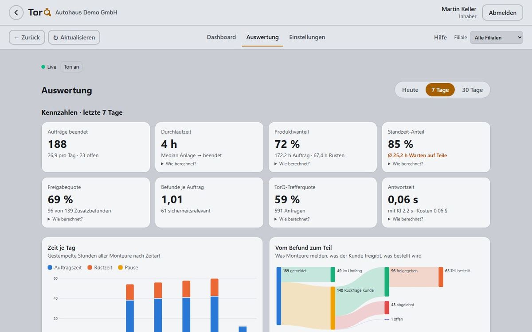Toggle the 'Ton an' sound switch
Image resolution: width=532 pixels, height=332 pixels.
[x=71, y=67]
